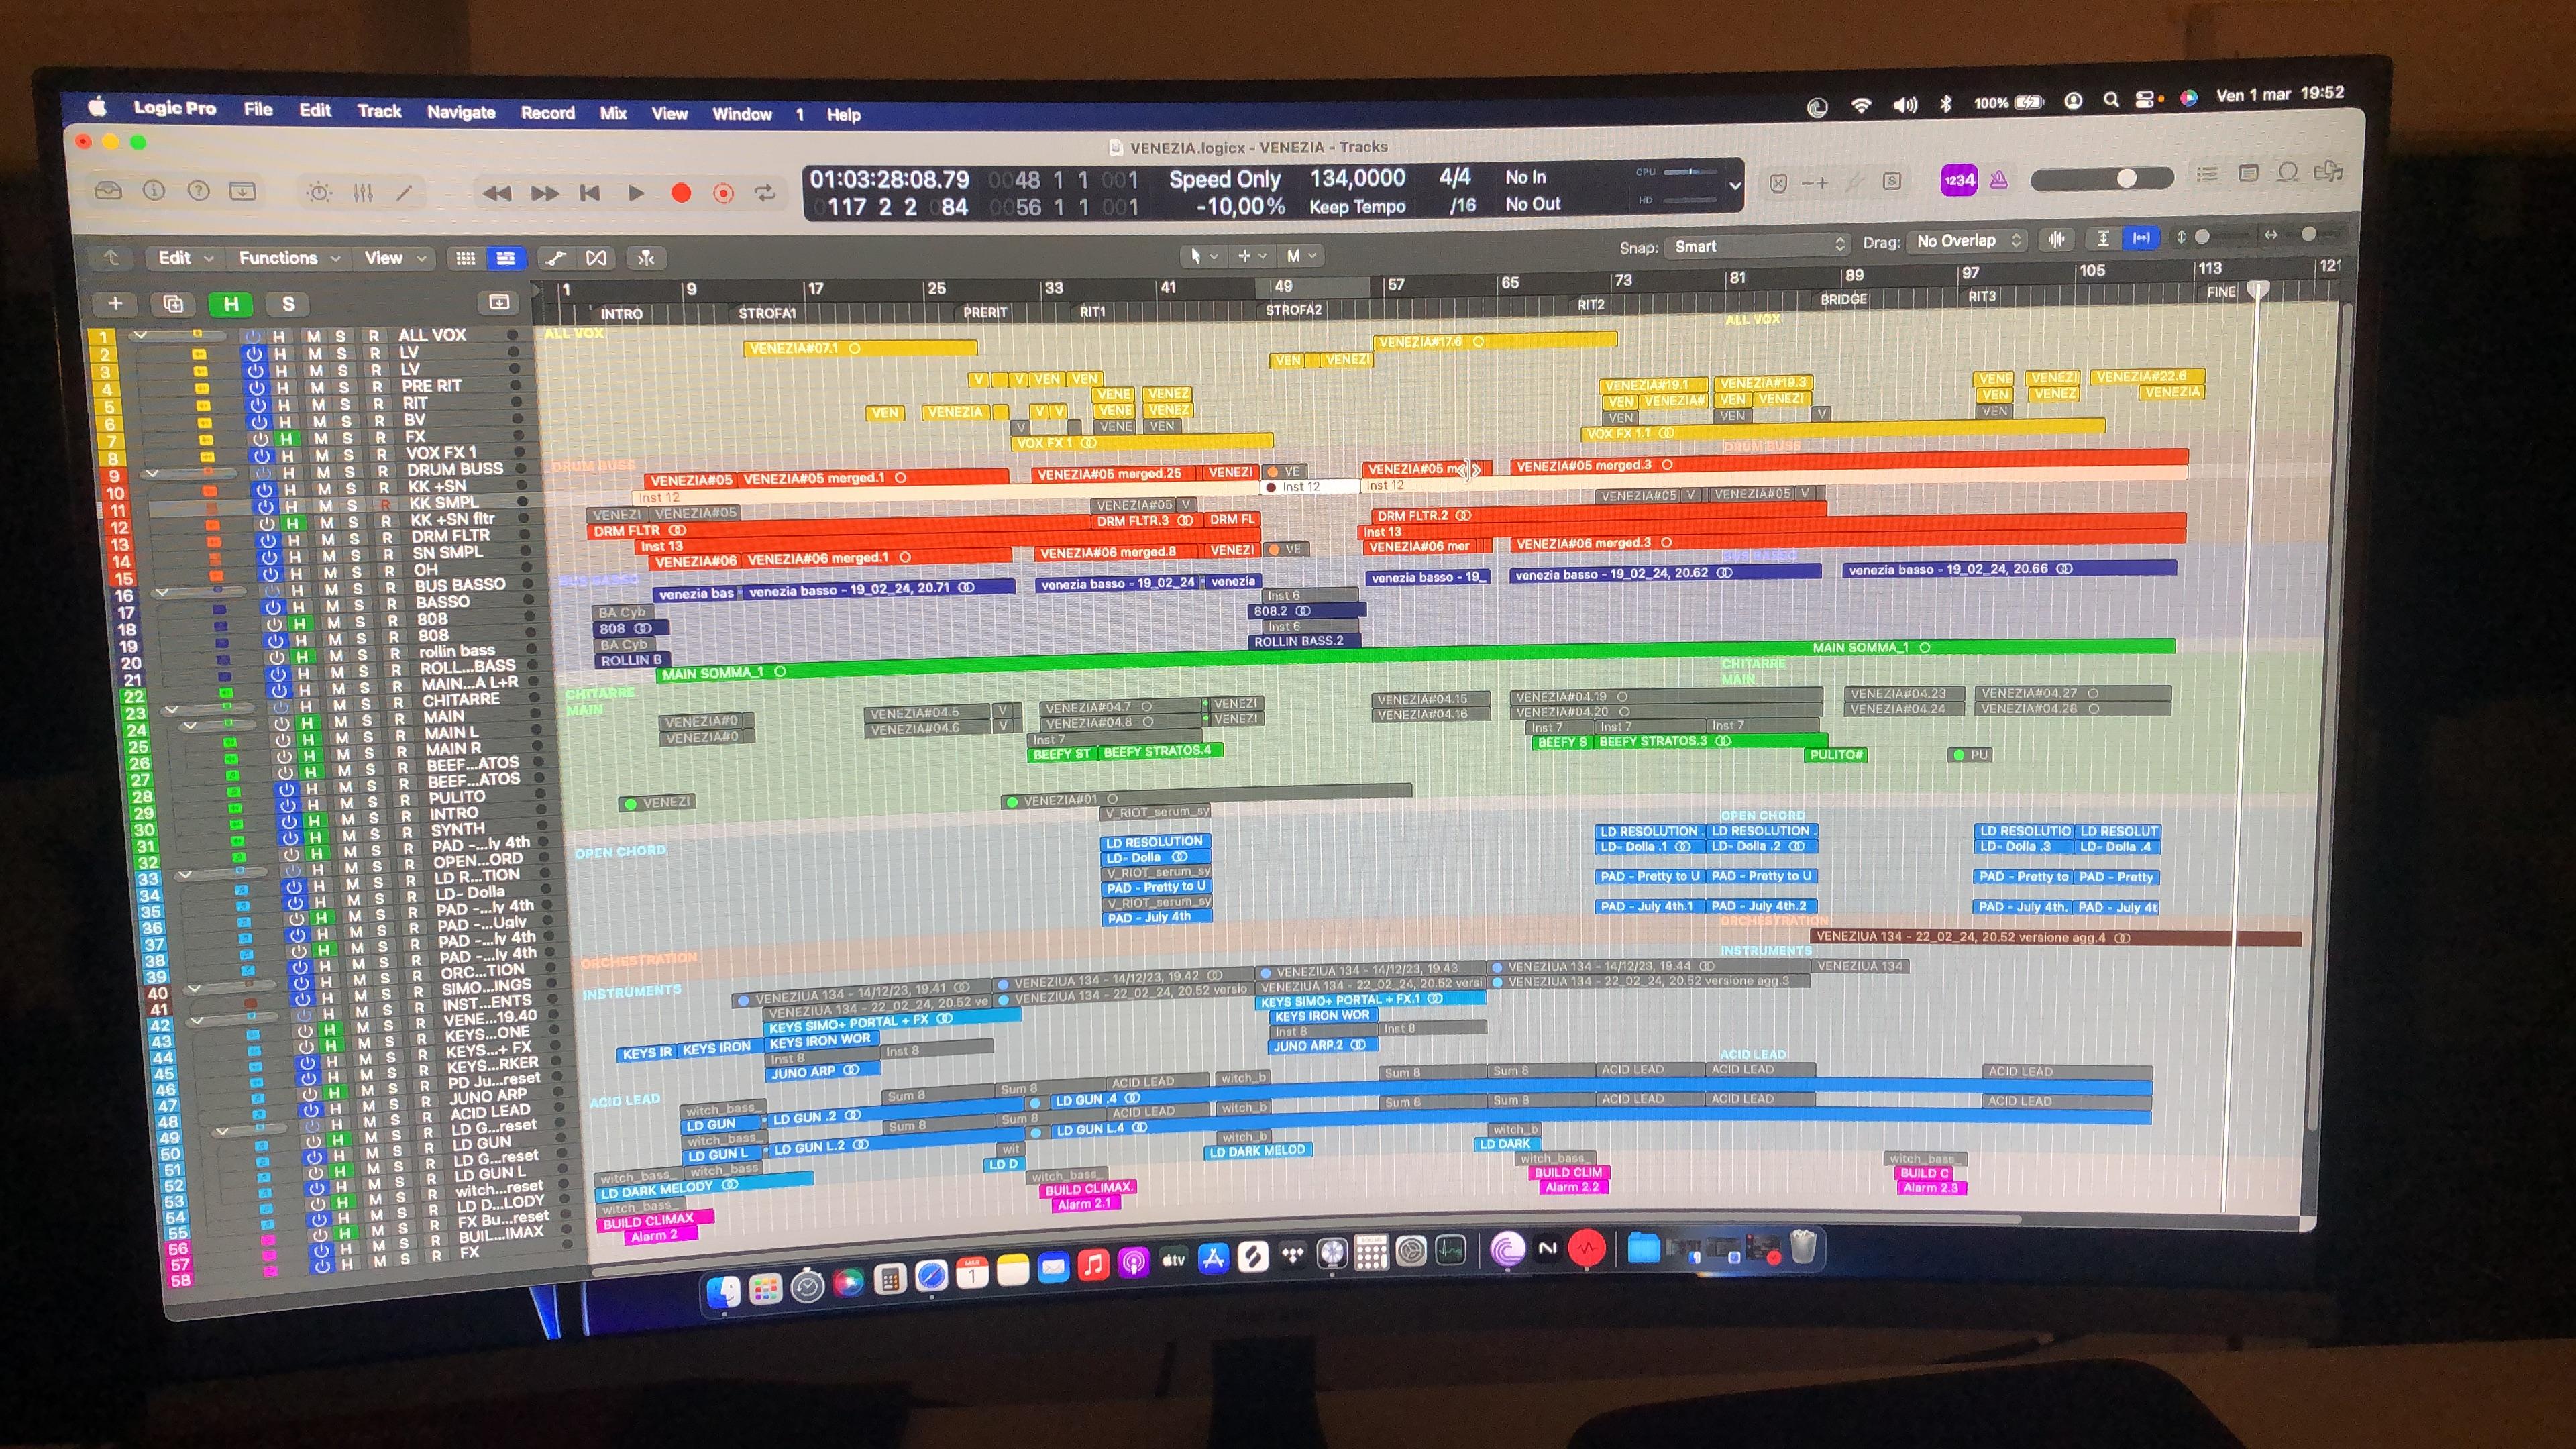Open the Inspector info icon

[x=153, y=190]
